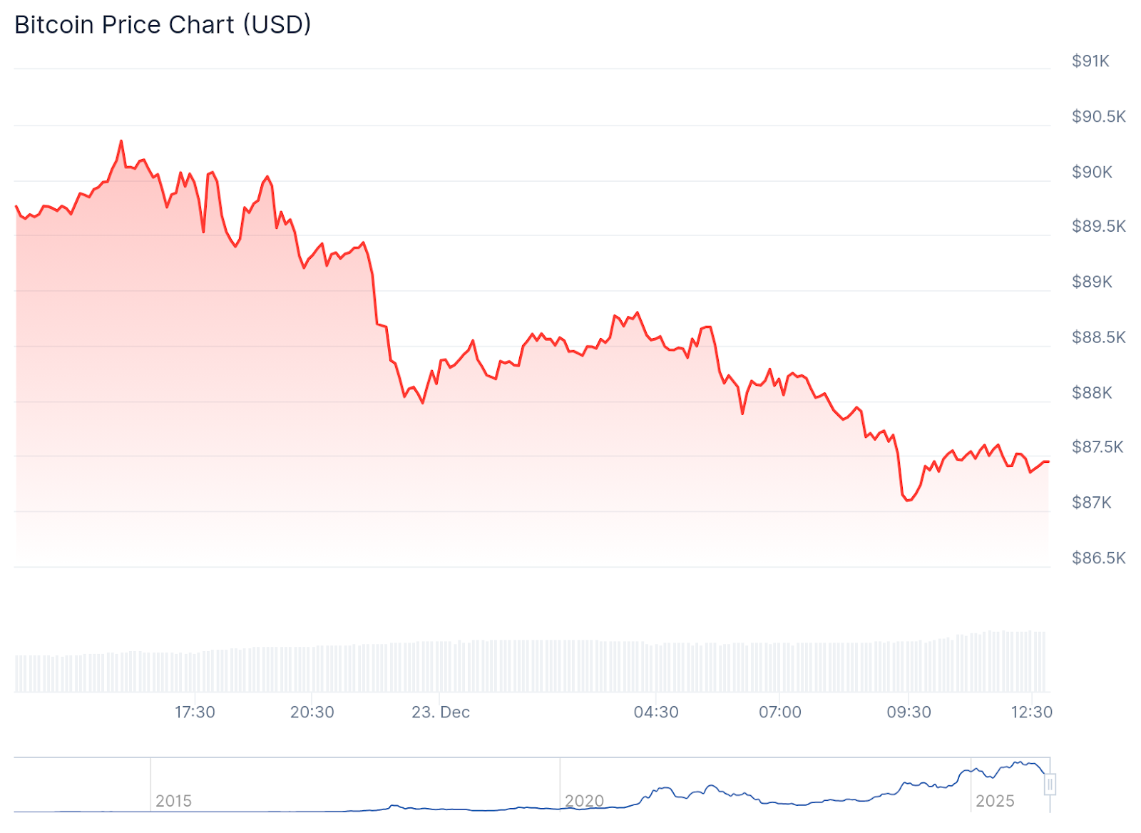
Task: Click the 17:30 time axis label
Action: coord(195,712)
